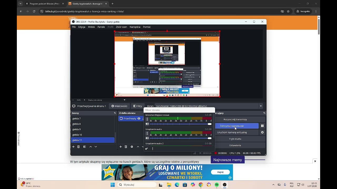337x189 pixels.
Task: Open the audio mixer menu dots
Action: pyautogui.click(x=152, y=149)
